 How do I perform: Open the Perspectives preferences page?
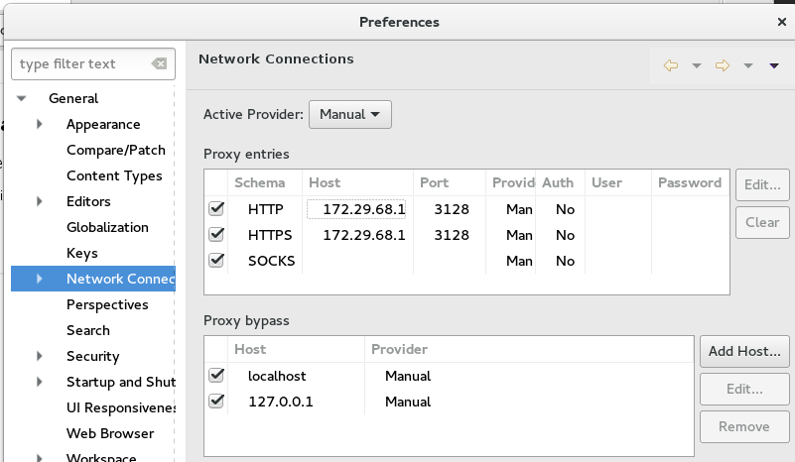(x=107, y=304)
